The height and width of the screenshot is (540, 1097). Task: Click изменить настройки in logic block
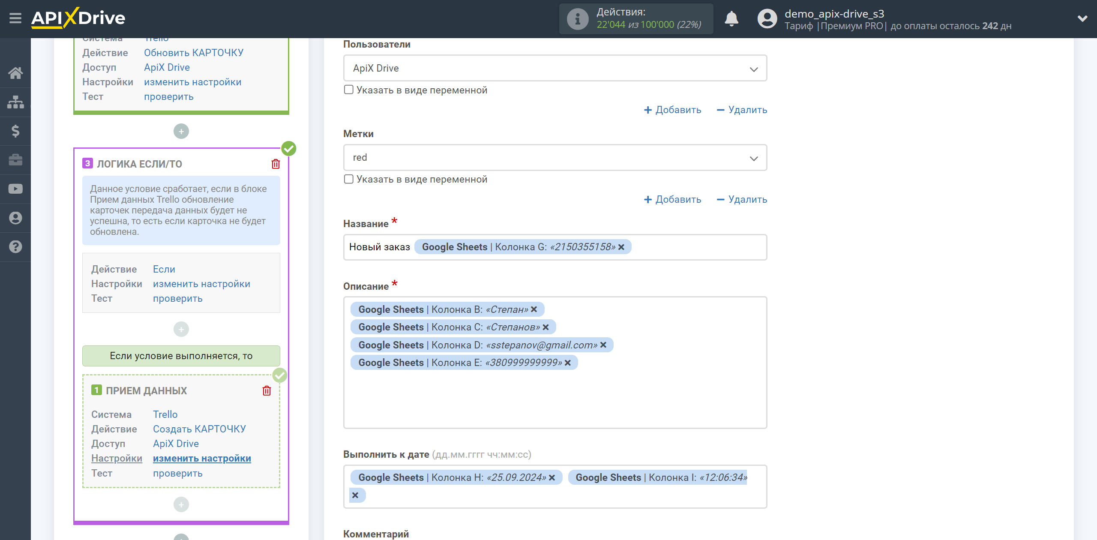pyautogui.click(x=201, y=284)
